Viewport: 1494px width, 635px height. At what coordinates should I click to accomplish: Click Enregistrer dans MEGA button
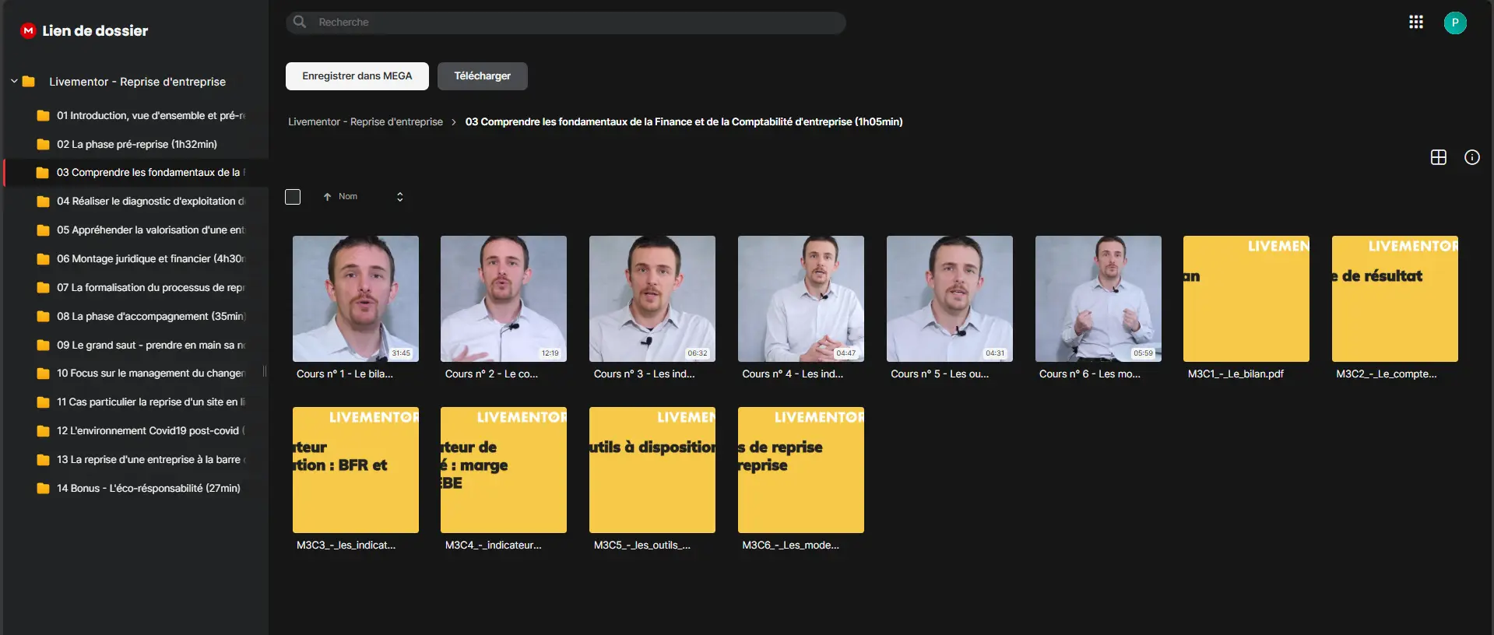(x=357, y=76)
